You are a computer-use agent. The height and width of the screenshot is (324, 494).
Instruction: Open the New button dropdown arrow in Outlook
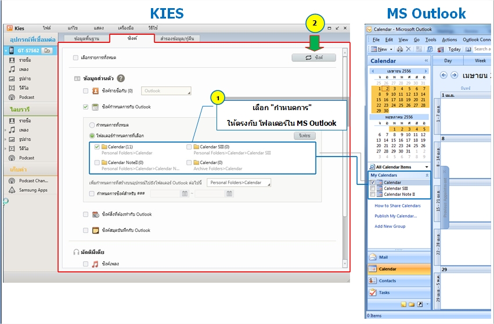point(391,49)
